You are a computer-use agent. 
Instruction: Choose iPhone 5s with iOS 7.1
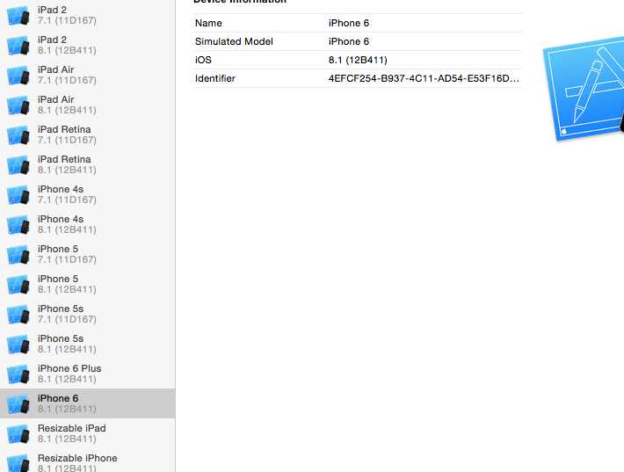click(88, 314)
